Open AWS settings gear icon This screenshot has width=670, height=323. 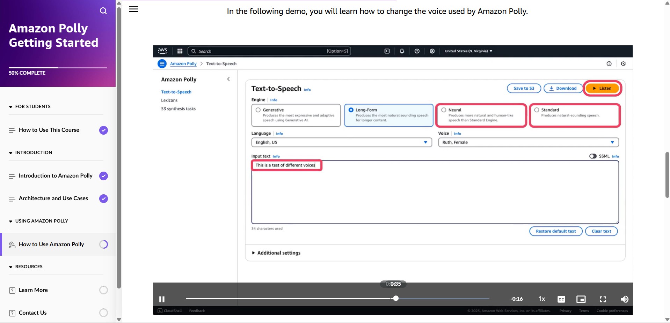point(432,51)
